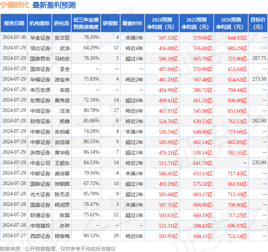Click the 456.08亿 profit forecast
Image resolution: width=268 pixels, height=252 pixels.
click(x=168, y=48)
